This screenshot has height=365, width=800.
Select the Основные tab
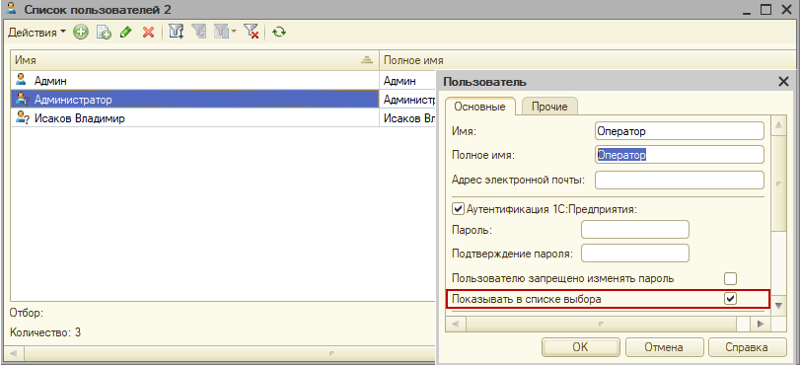[480, 107]
